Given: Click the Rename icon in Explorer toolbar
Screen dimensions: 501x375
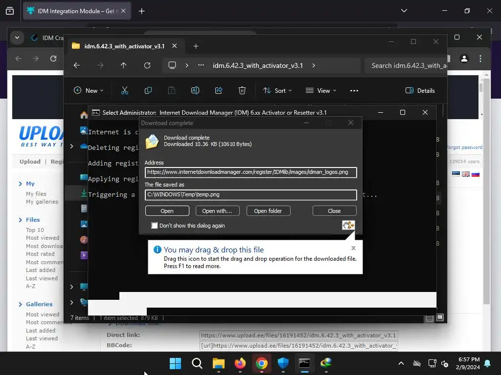Looking at the screenshot, I should (195, 90).
